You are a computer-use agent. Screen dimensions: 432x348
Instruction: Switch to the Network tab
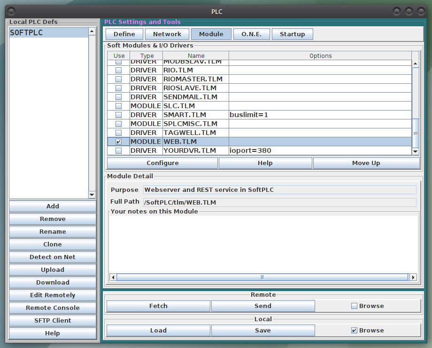tap(167, 34)
